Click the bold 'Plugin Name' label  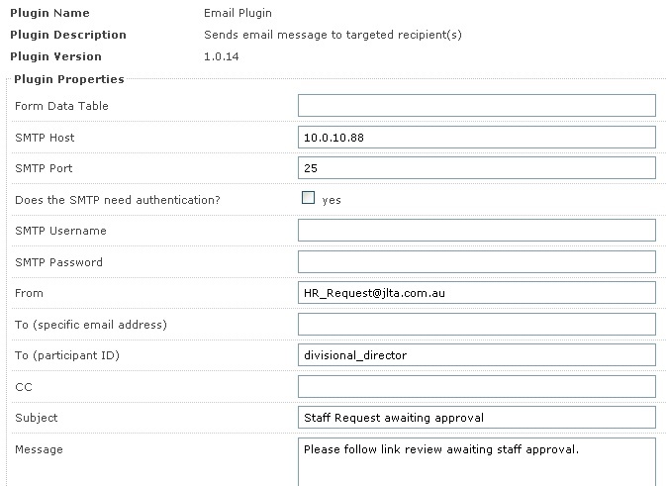pyautogui.click(x=49, y=14)
